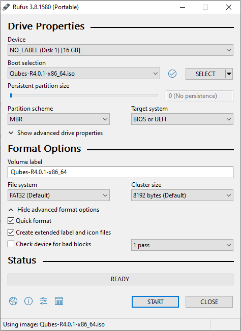Show the About information icon
Screen dimensions: 241x331
(x=28, y=301)
